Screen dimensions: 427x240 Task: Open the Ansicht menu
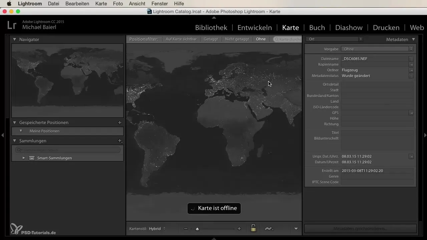coord(137,4)
